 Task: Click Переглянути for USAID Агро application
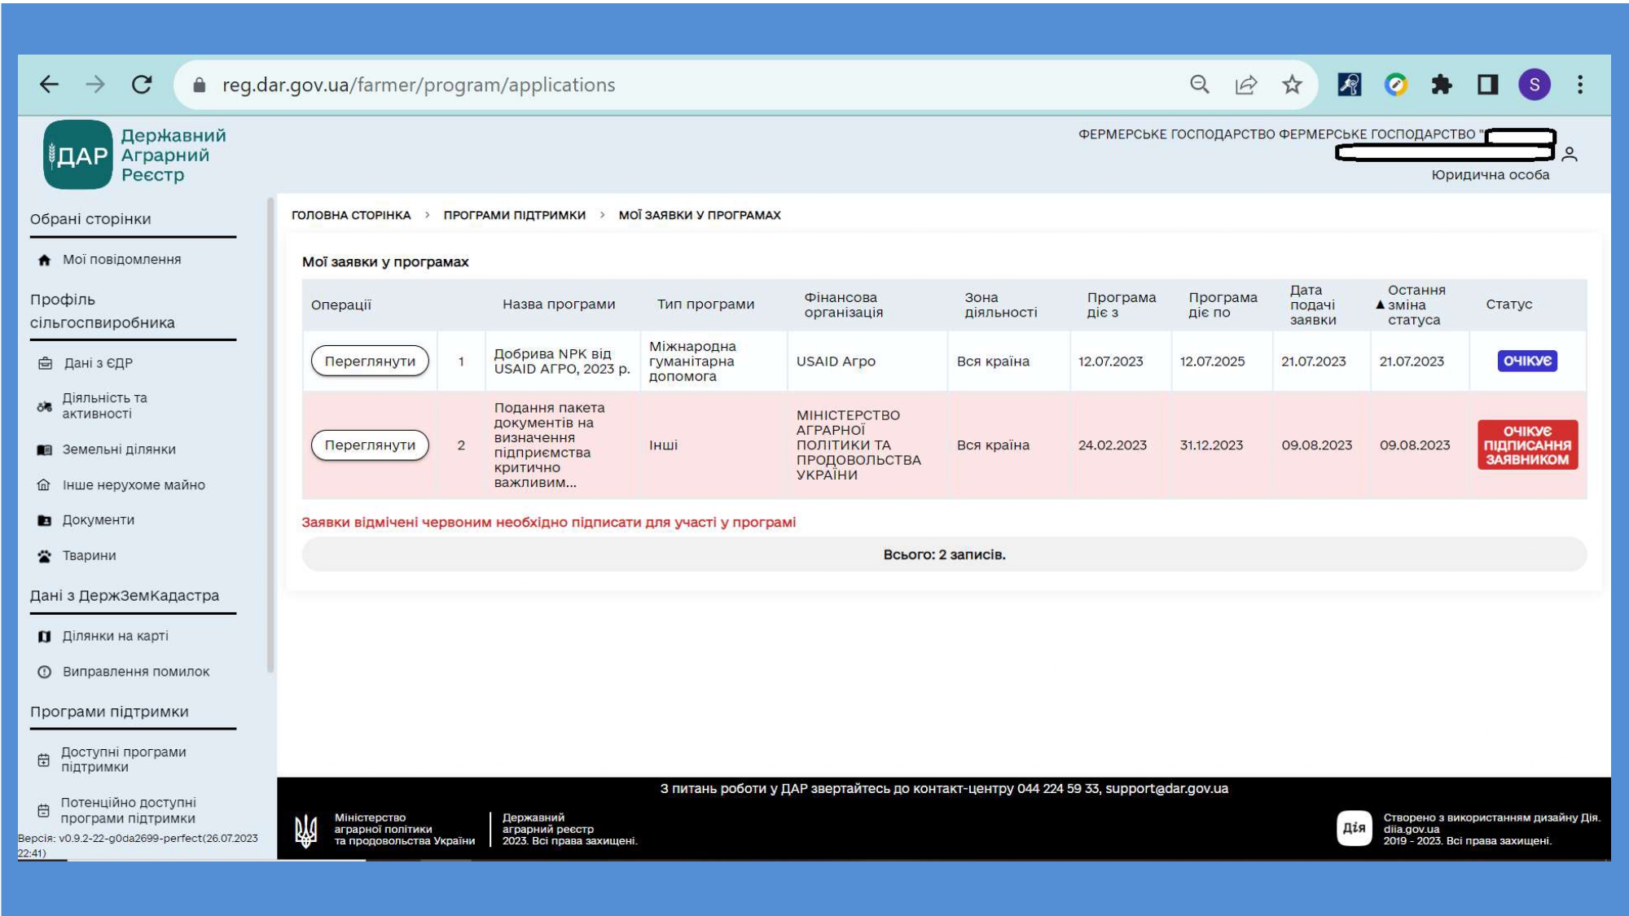click(x=370, y=362)
